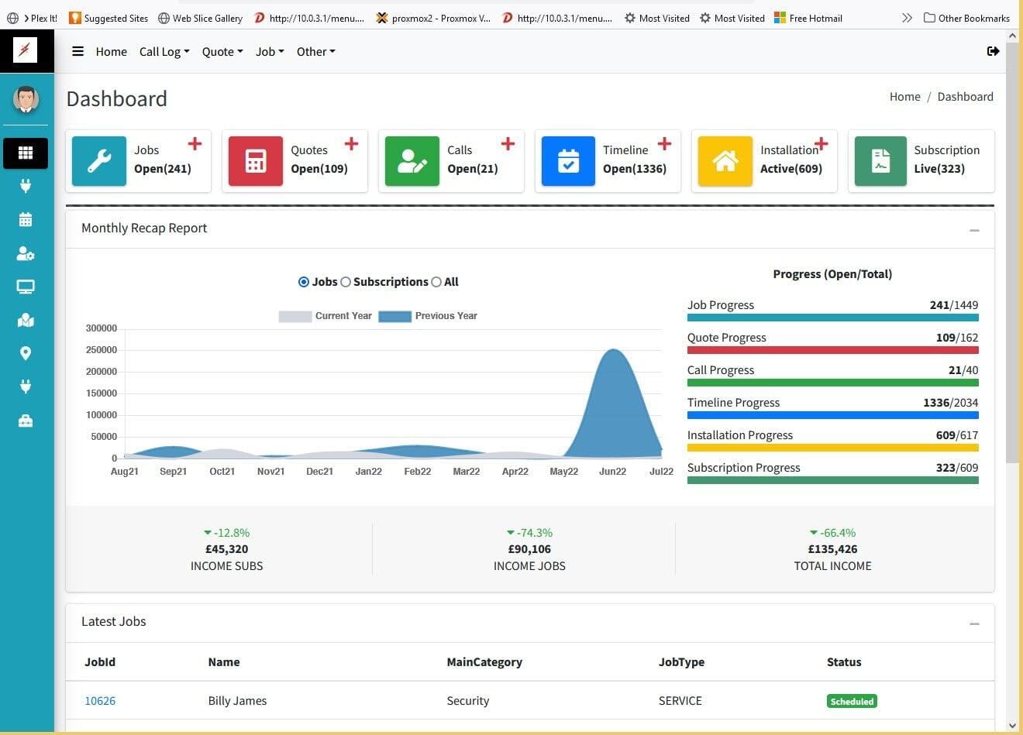
Task: Click the red calculator Quotes icon
Action: coord(256,161)
